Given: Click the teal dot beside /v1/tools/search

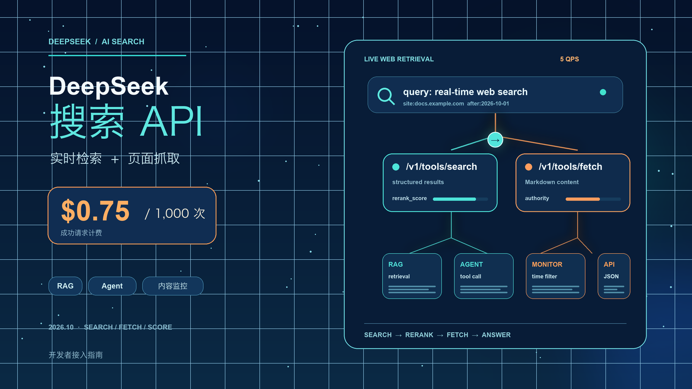Looking at the screenshot, I should coord(396,167).
